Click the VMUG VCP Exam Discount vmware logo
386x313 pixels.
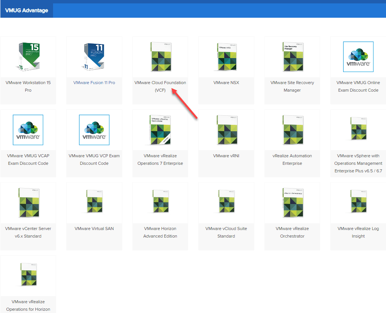[x=94, y=129]
